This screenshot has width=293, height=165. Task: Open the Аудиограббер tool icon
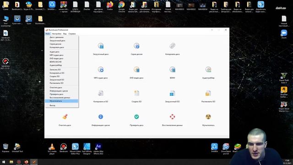[208, 70]
